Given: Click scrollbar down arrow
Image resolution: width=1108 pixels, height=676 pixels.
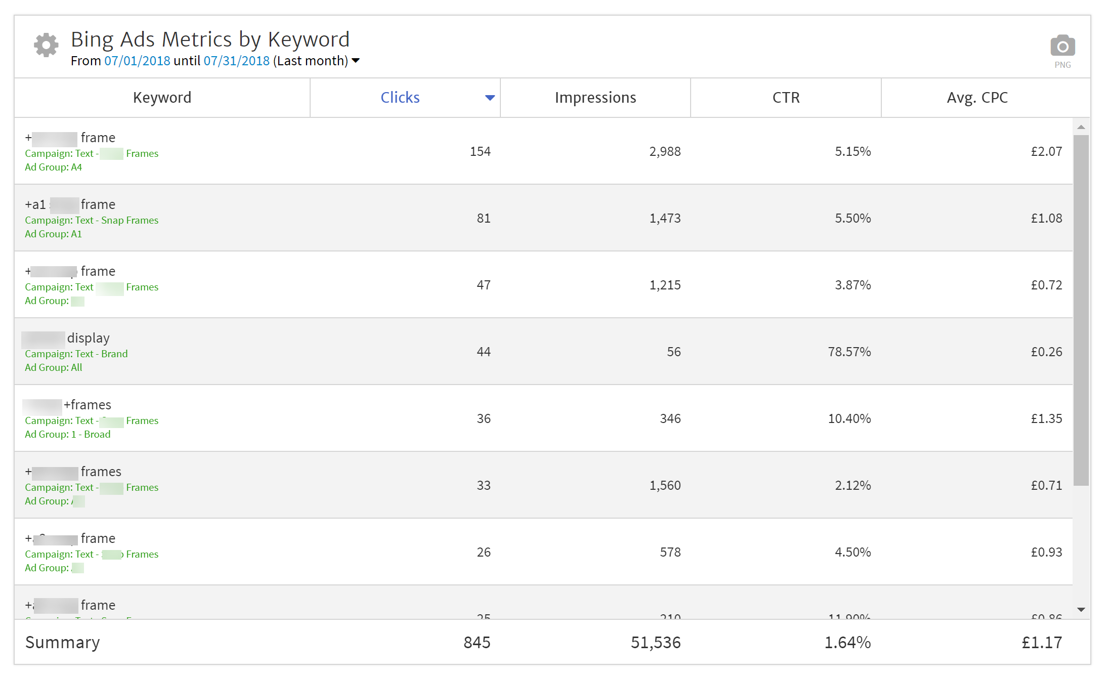Looking at the screenshot, I should pos(1081,610).
